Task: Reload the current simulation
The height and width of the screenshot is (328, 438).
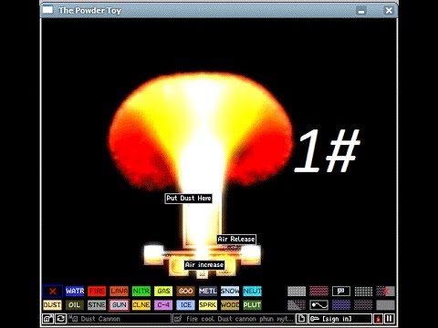Action: tap(61, 319)
